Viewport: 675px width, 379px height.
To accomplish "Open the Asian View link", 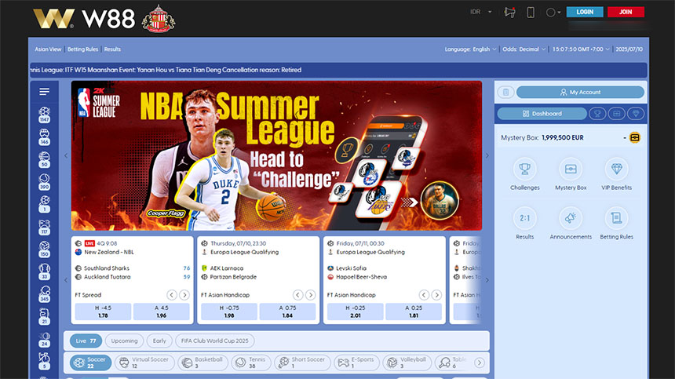I will point(48,49).
